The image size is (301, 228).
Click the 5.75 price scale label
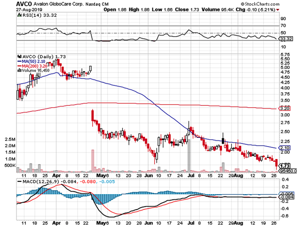click(285, 55)
